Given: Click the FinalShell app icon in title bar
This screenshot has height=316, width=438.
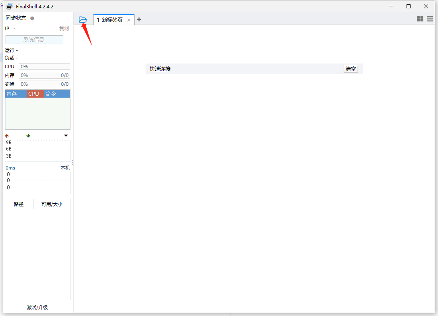Looking at the screenshot, I should click(x=10, y=6).
